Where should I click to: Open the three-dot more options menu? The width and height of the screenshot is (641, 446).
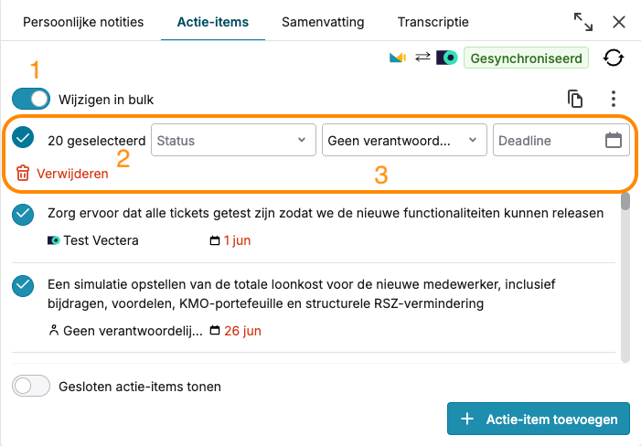pos(614,99)
